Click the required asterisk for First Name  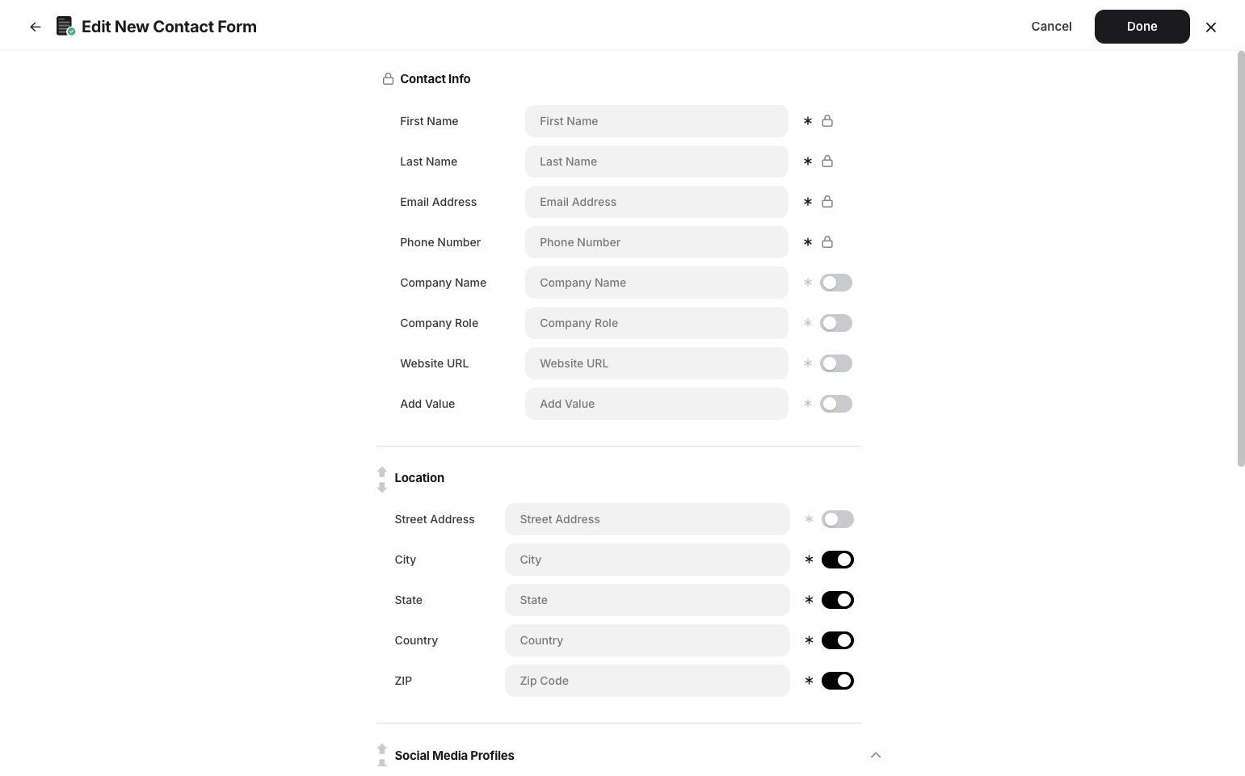807,121
